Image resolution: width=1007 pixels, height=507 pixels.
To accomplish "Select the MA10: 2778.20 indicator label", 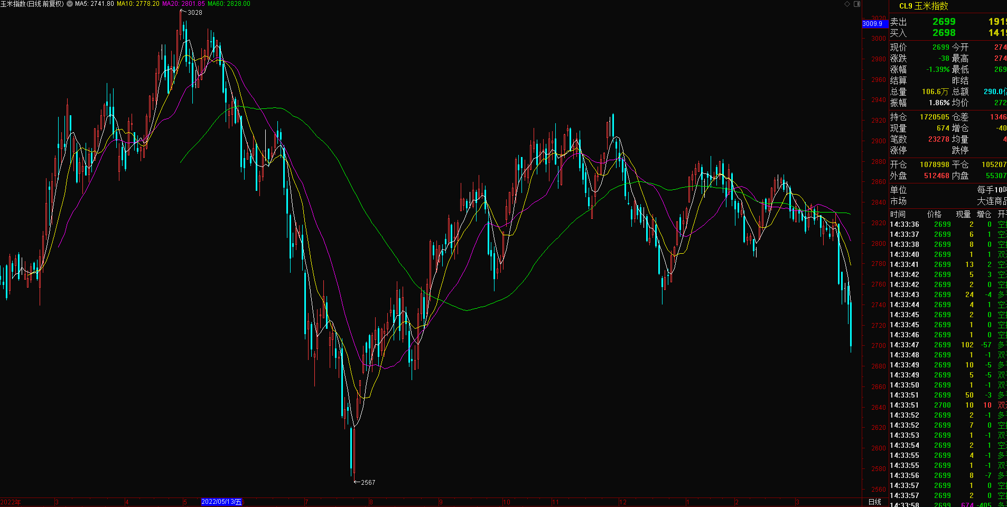I will pos(138,4).
